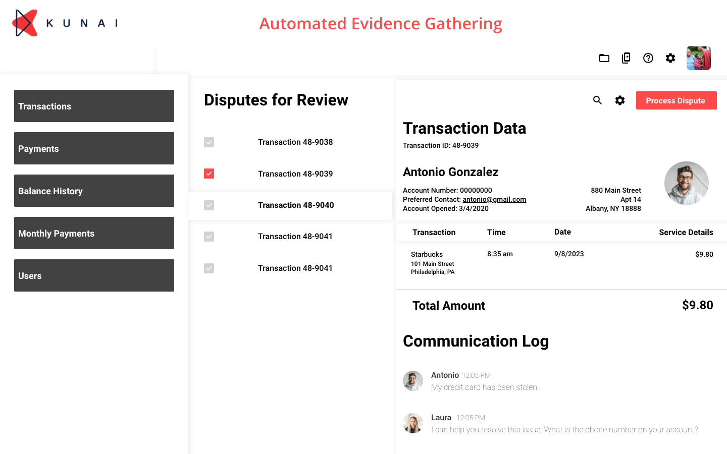Select Balance History from the sidebar
Viewport: 727px width, 454px height.
click(x=94, y=191)
